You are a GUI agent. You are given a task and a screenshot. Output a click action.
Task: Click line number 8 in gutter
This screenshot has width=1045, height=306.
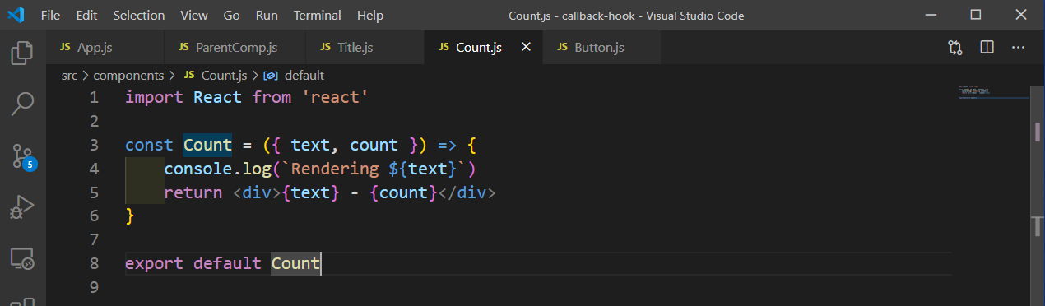coord(94,264)
